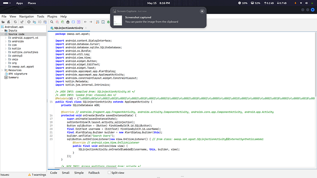Screen dimensions: 317x178
Task: Click the Quark engine toolbar icon
Action: [x=103, y=22]
